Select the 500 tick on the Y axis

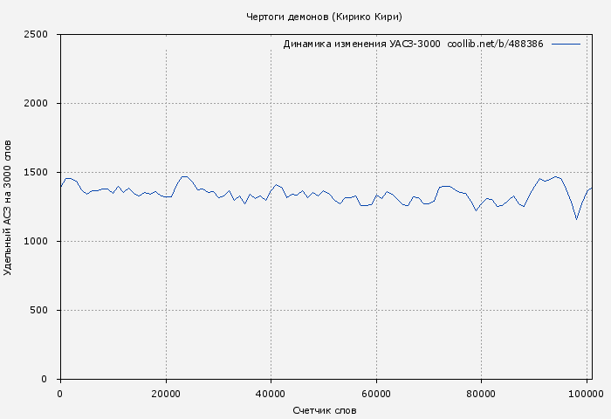(x=44, y=311)
